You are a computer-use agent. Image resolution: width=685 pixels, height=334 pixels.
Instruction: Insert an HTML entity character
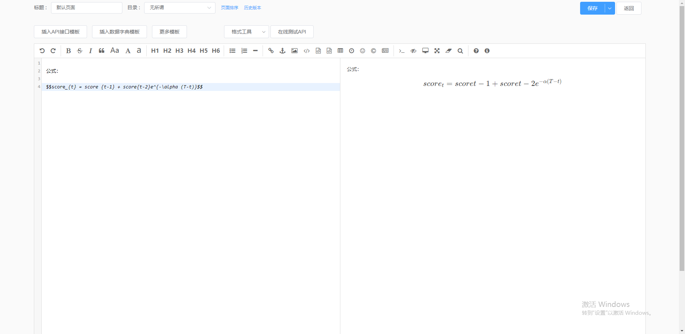pos(374,51)
